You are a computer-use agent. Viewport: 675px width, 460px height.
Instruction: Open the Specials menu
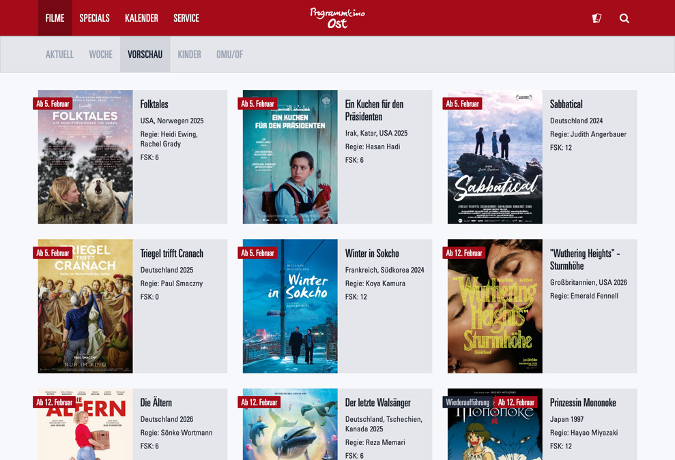tap(94, 18)
